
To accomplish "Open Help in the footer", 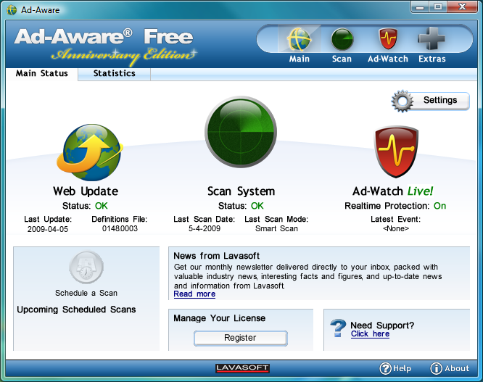I will pos(395,368).
